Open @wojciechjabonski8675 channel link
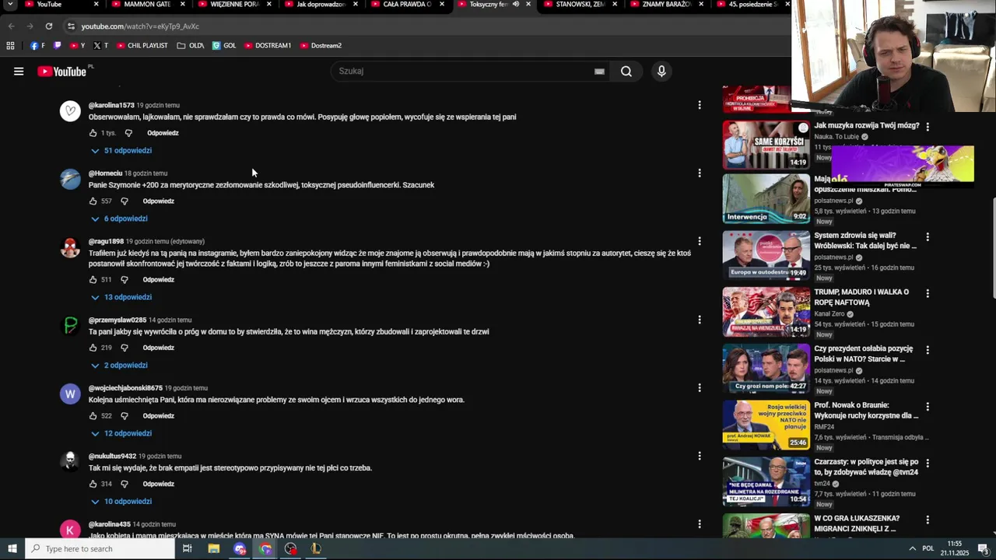The image size is (996, 560). tap(125, 388)
